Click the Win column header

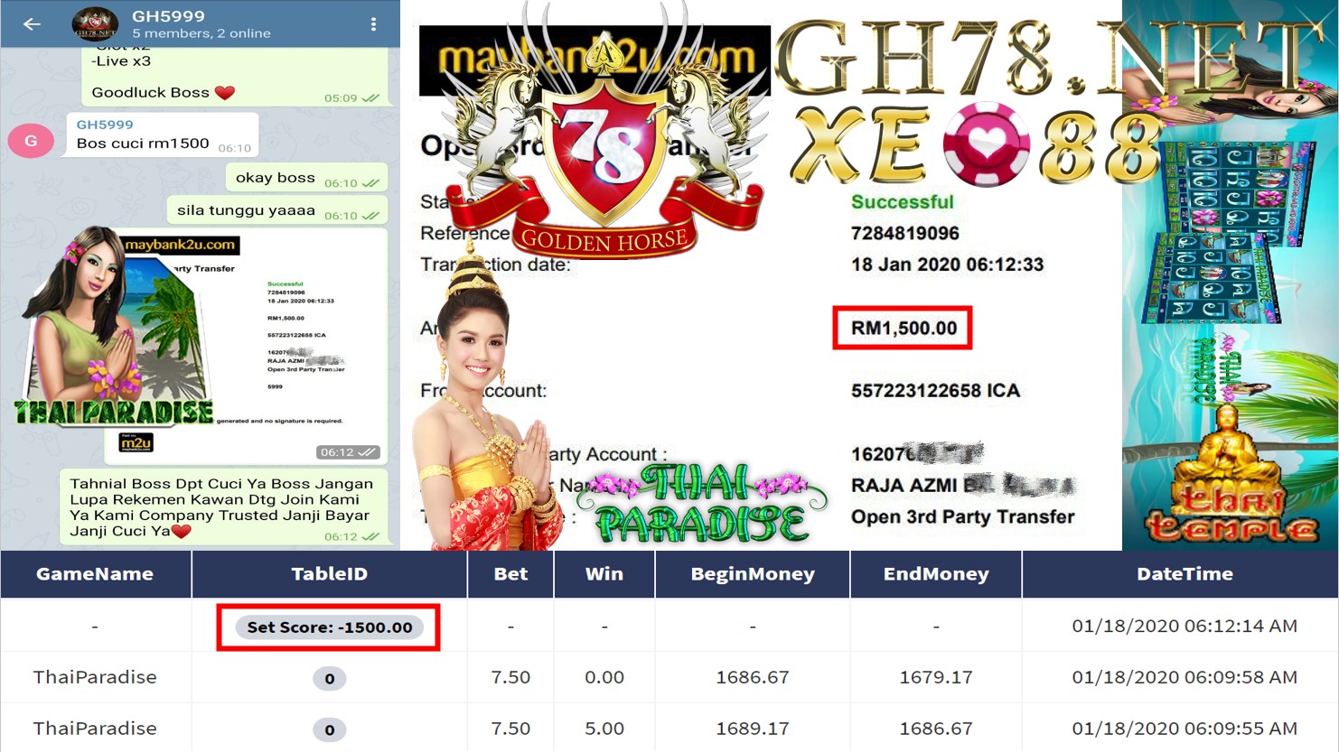(x=604, y=574)
